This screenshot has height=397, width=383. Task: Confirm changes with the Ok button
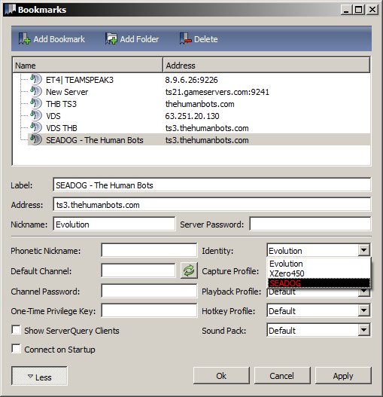221,376
